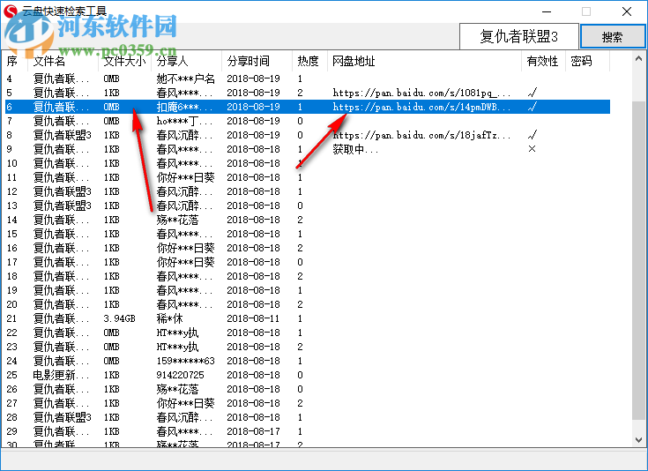The image size is (648, 471).
Task: Click date 2018-08-11 in row 21
Action: point(253,318)
